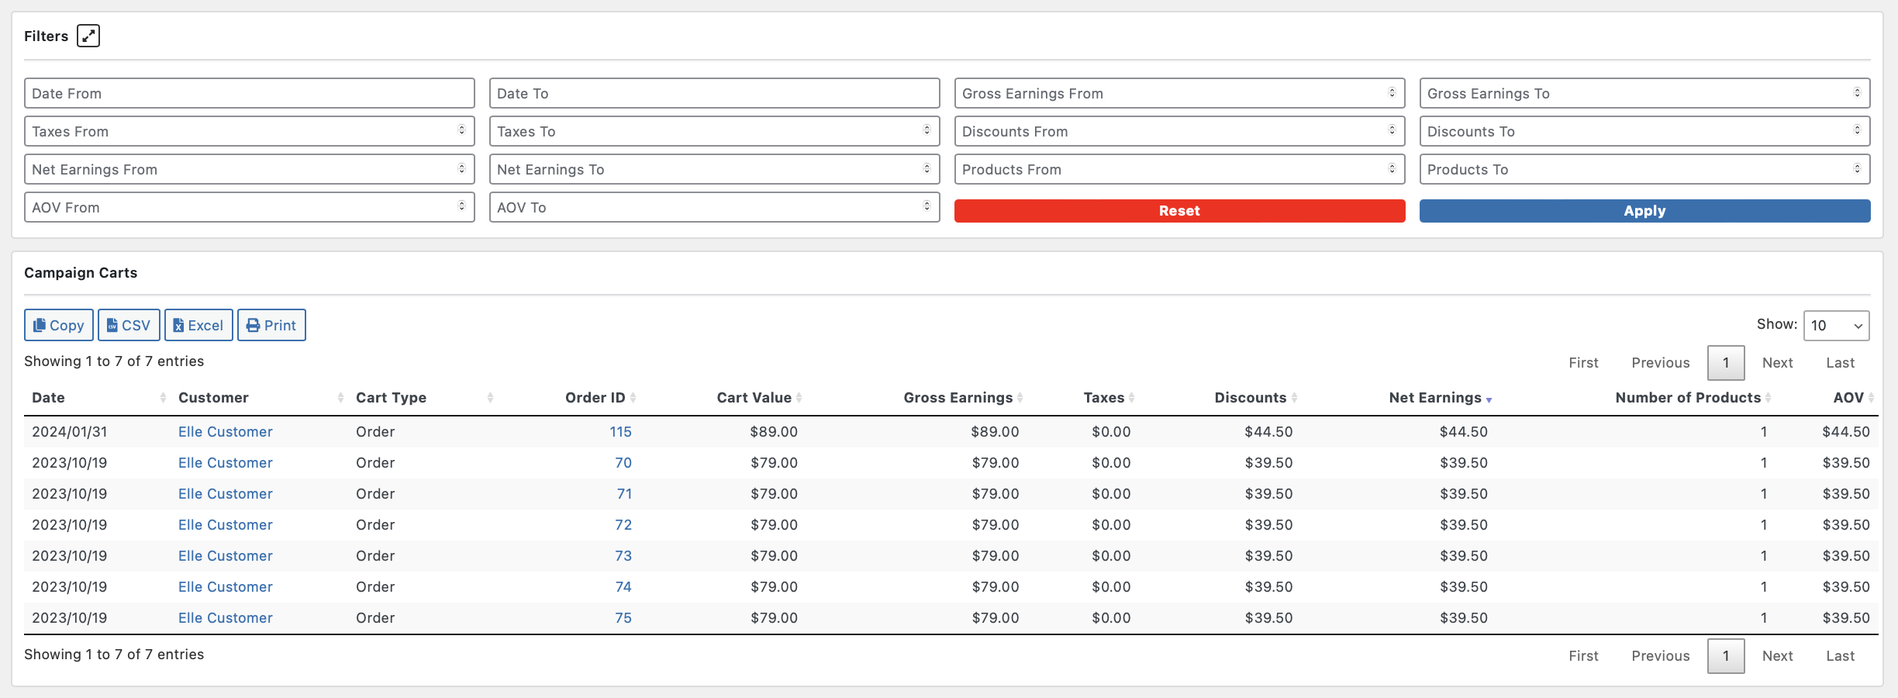Go to First page in top pagination
The width and height of the screenshot is (1898, 698).
pos(1583,363)
